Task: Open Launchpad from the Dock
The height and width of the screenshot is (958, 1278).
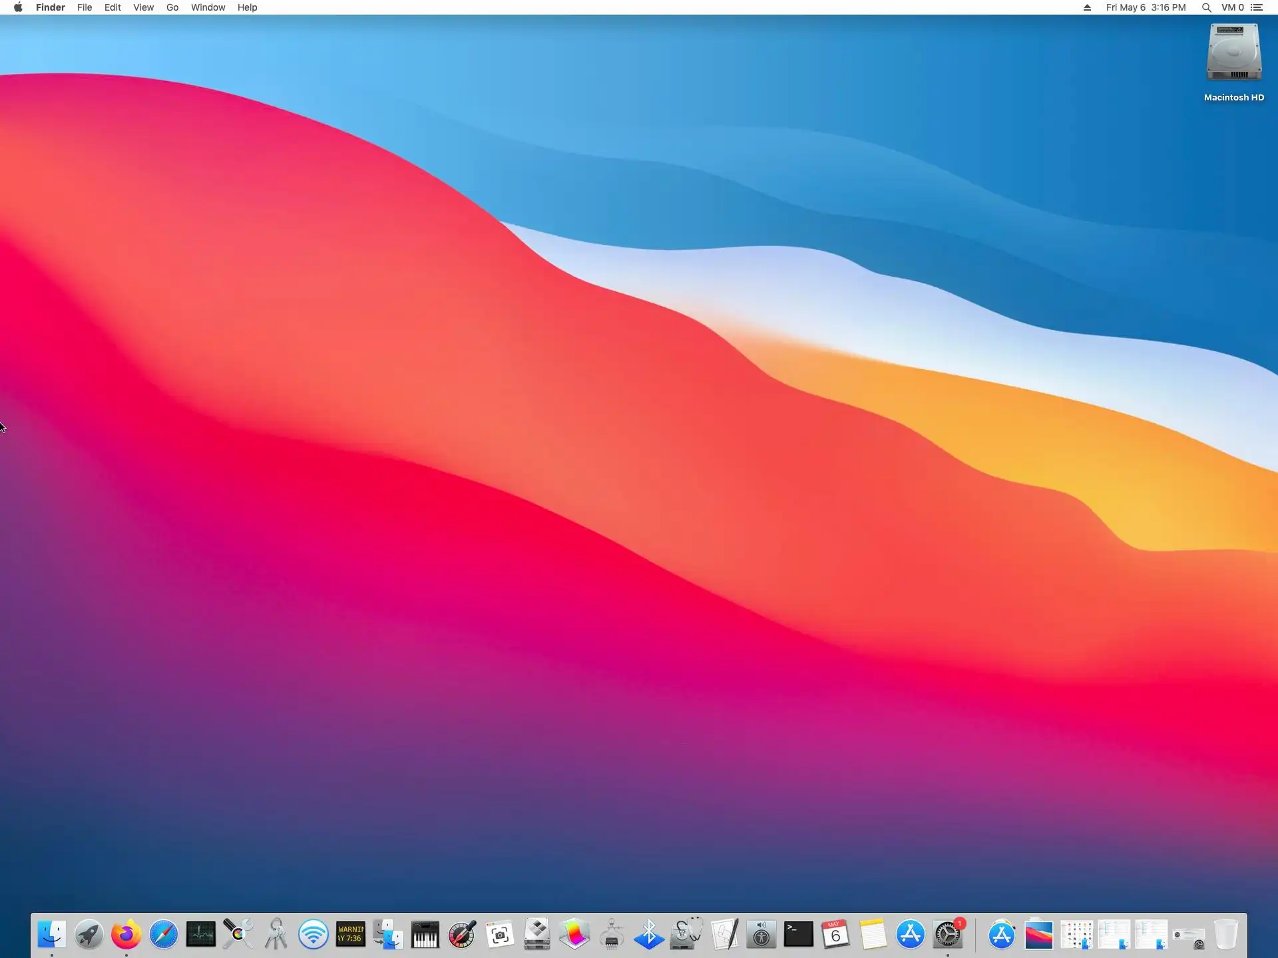Action: point(89,935)
